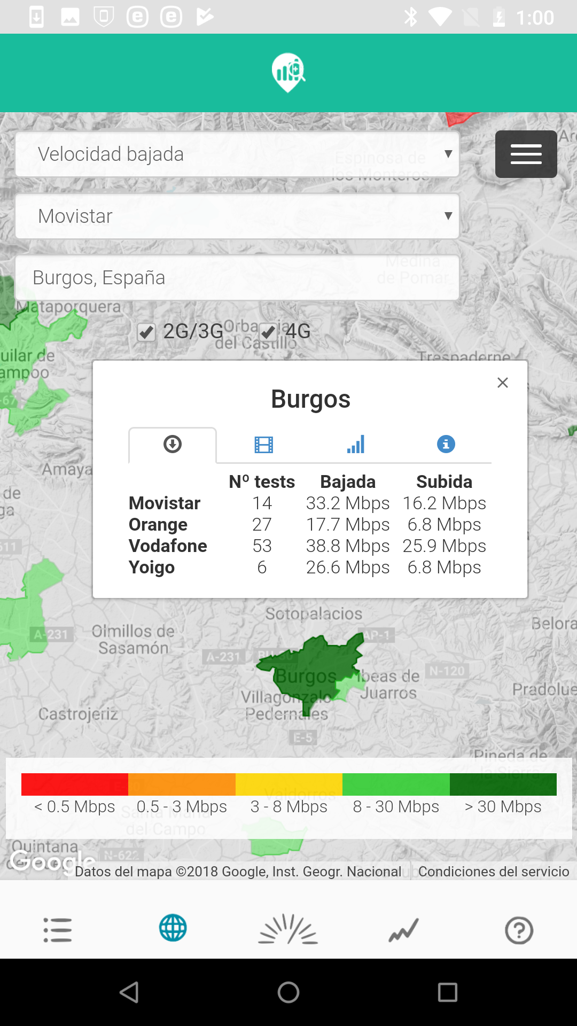This screenshot has width=577, height=1026.
Task: Click the red < 0.5 Mbps legend swatch
Action: coord(75,784)
